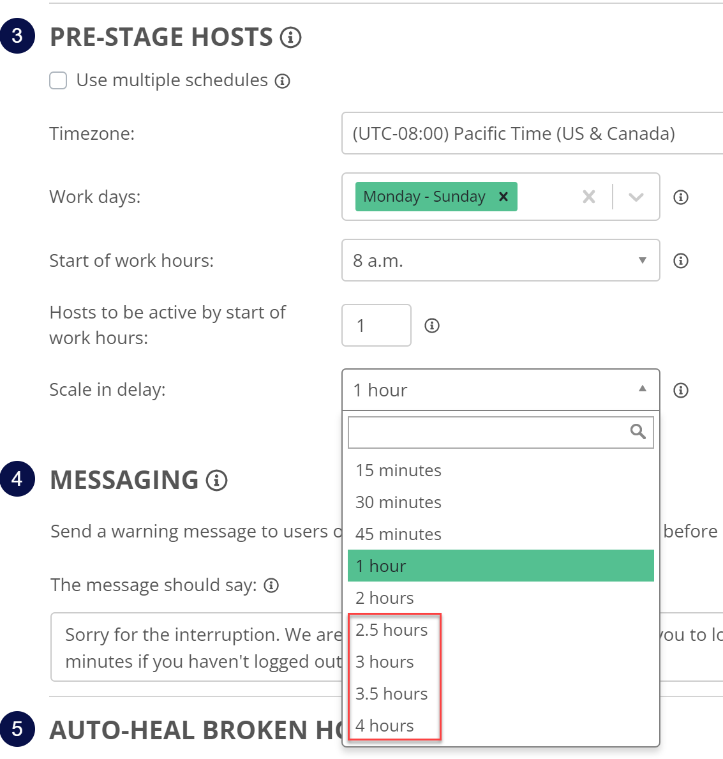
Task: Click info icon for Start of work hours
Action: pos(681,260)
